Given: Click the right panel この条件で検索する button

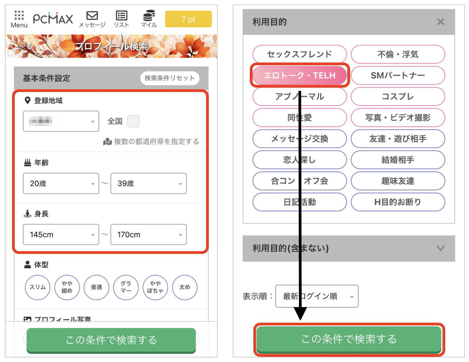Looking at the screenshot, I should (x=349, y=339).
